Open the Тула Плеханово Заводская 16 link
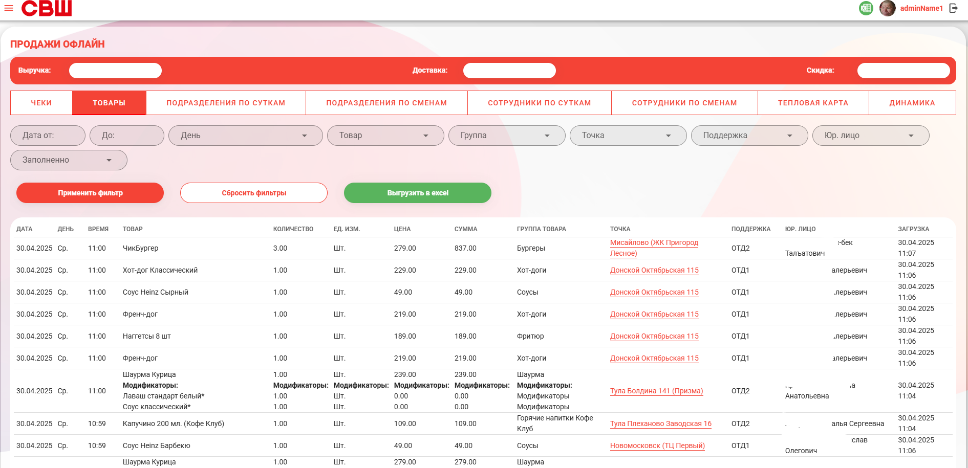Image resolution: width=968 pixels, height=468 pixels. click(x=661, y=424)
